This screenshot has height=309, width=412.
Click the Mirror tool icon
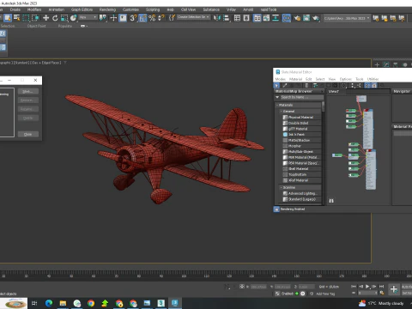(x=217, y=18)
